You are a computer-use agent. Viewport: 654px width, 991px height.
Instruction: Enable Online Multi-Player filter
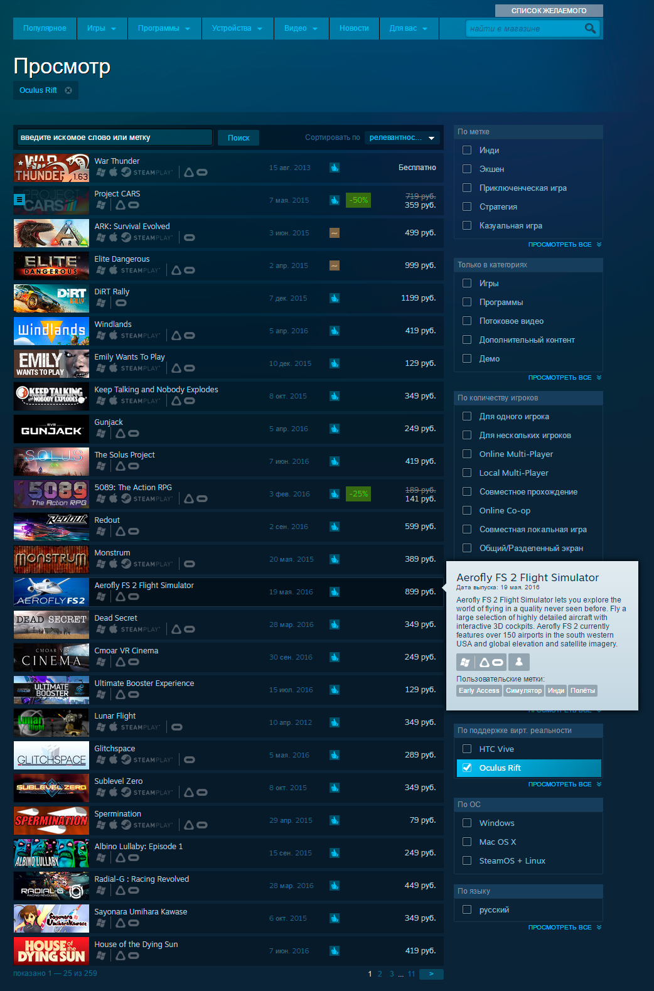(467, 454)
